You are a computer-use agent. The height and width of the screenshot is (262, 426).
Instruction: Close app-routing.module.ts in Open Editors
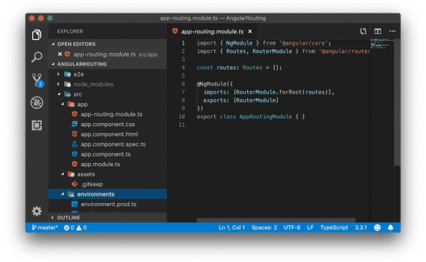60,54
